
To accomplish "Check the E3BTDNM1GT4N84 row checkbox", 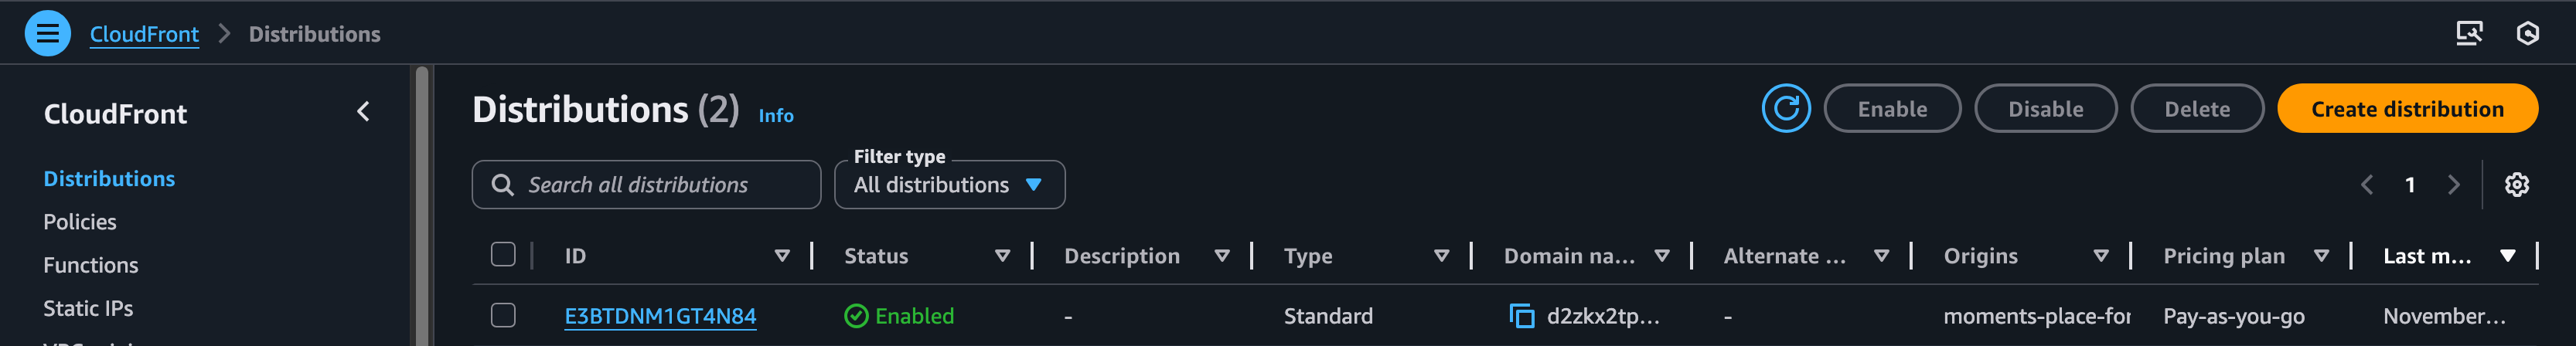I will 503,316.
